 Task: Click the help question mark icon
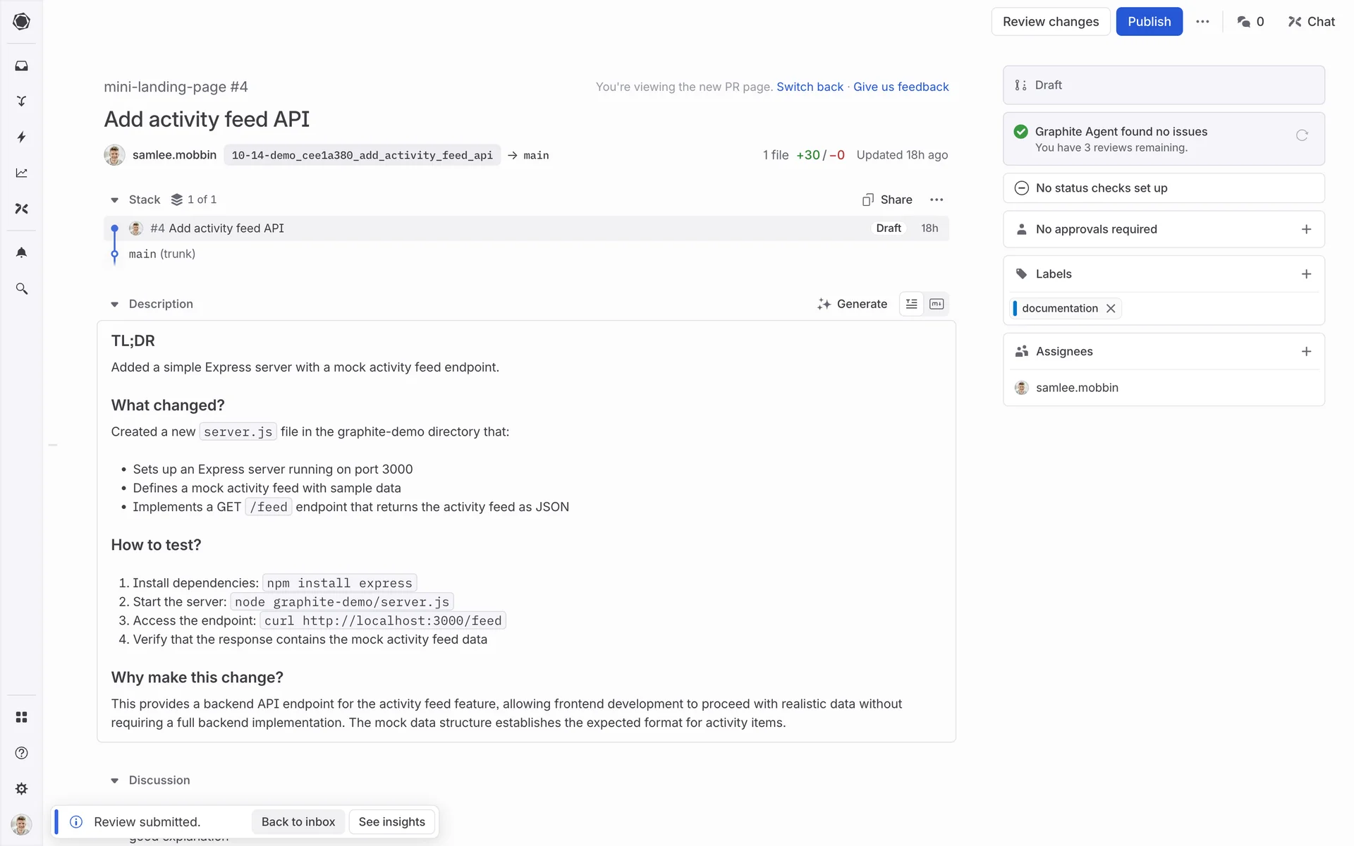(x=21, y=753)
